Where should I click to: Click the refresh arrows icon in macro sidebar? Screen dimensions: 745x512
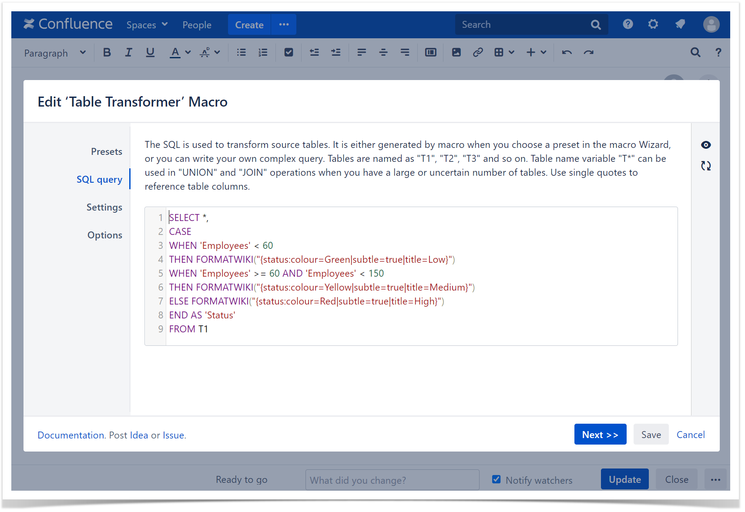click(x=706, y=166)
